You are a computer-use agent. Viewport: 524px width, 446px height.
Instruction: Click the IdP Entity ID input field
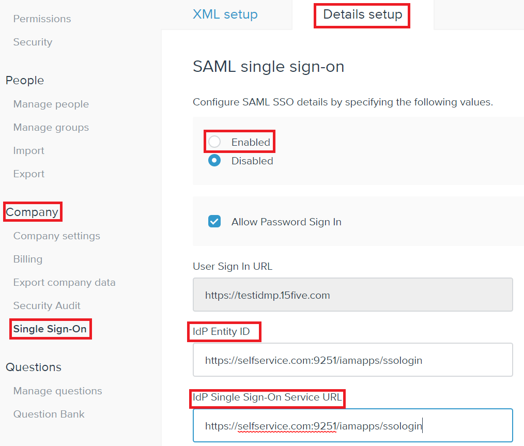pyautogui.click(x=352, y=360)
